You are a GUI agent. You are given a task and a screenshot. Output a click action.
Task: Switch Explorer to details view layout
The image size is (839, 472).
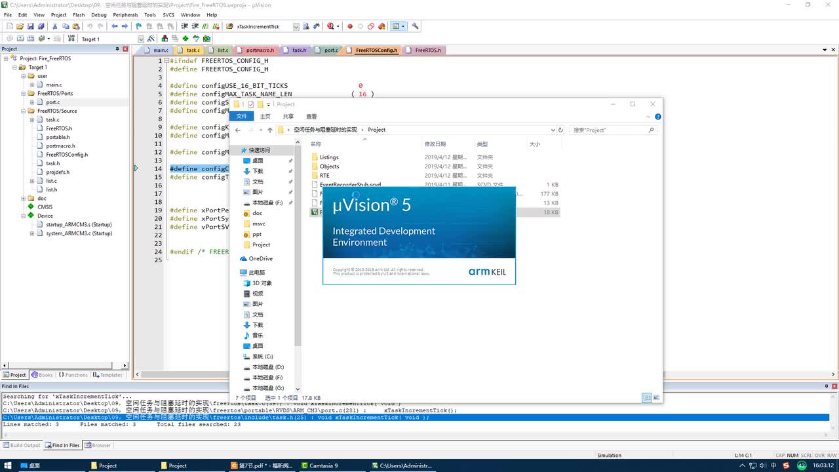(647, 397)
